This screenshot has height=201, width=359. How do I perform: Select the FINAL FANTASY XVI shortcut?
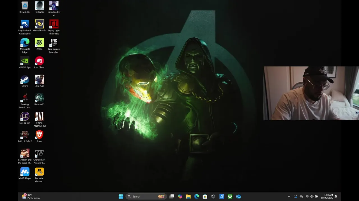coord(39,119)
